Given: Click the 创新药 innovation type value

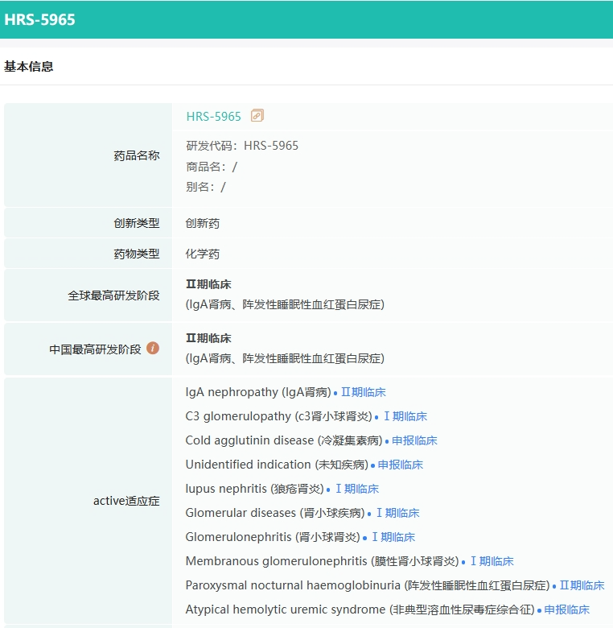Looking at the screenshot, I should click(x=203, y=223).
